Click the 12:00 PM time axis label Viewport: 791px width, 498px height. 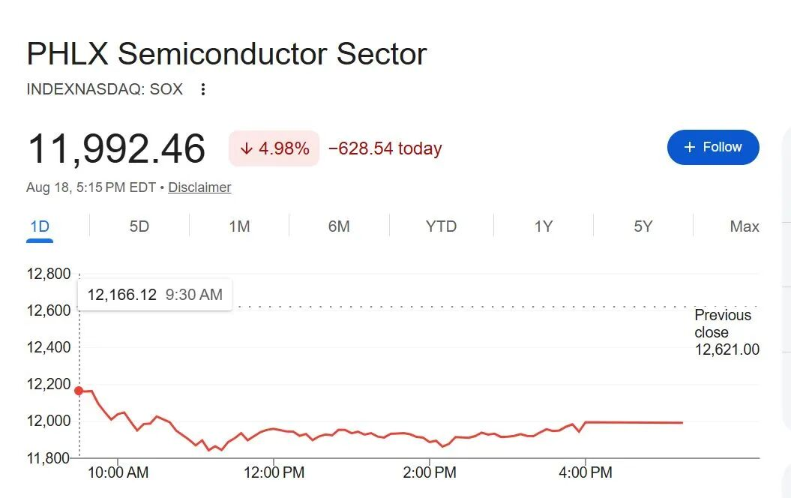pyautogui.click(x=274, y=472)
